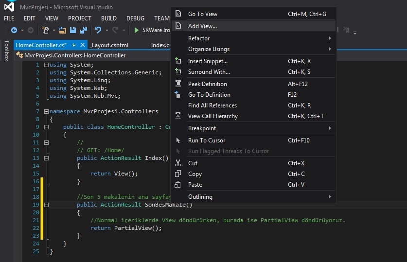Image resolution: width=407 pixels, height=262 pixels.
Task: Pin the HomeController.cs tab
Action: pyautogui.click(x=73, y=45)
